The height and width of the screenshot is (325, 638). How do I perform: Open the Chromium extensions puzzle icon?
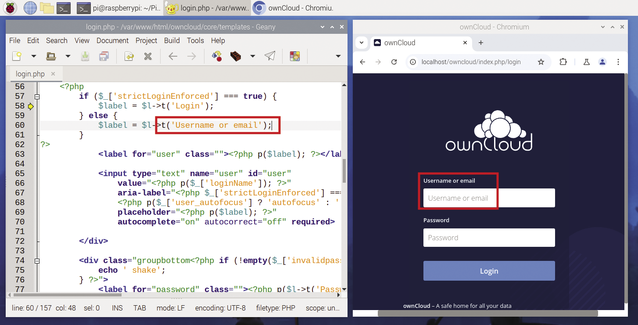pos(563,62)
